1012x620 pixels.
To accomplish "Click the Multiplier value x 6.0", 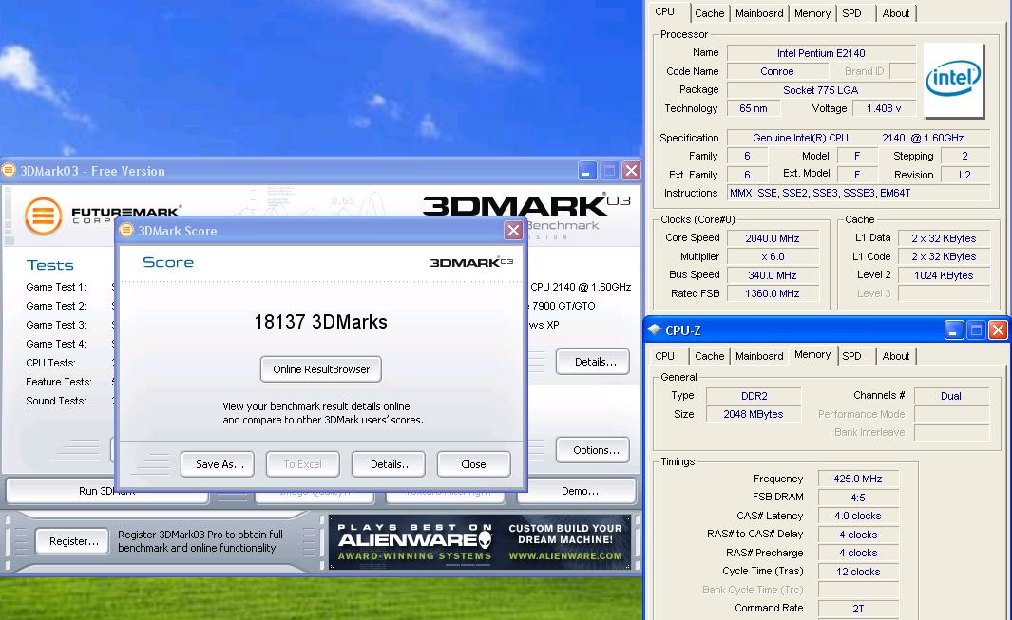I will [773, 256].
